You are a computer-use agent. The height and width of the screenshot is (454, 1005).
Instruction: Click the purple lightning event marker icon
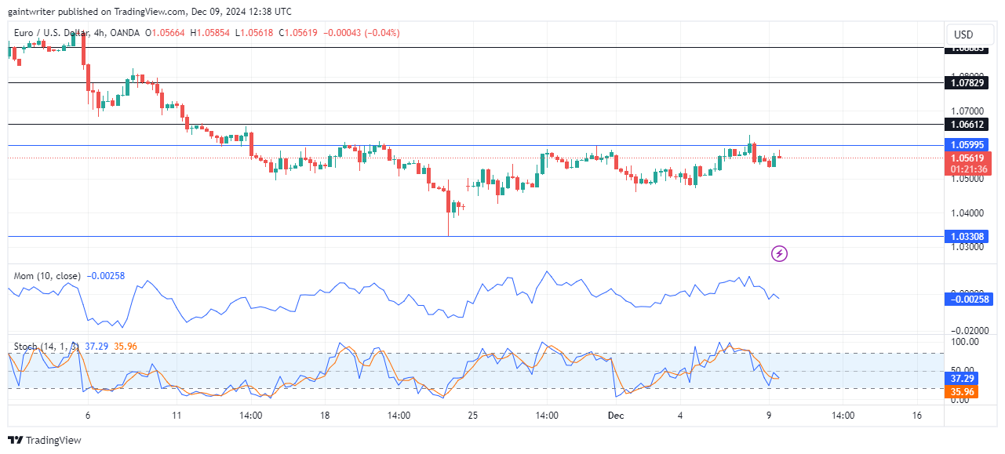click(779, 253)
